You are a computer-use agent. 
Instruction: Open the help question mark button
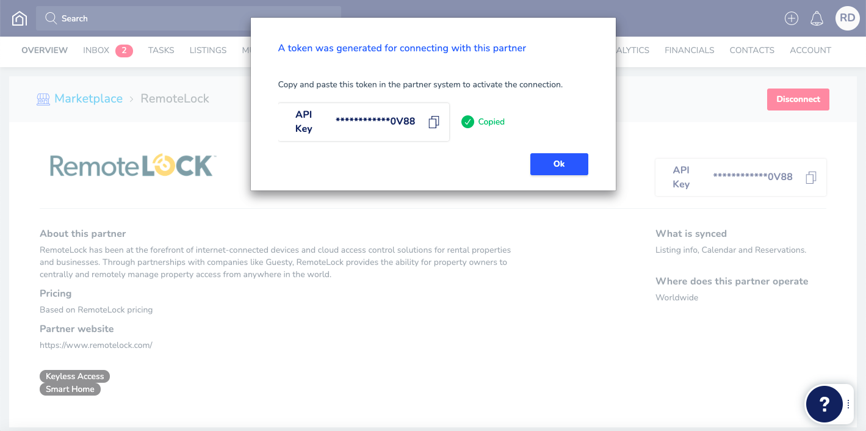824,404
